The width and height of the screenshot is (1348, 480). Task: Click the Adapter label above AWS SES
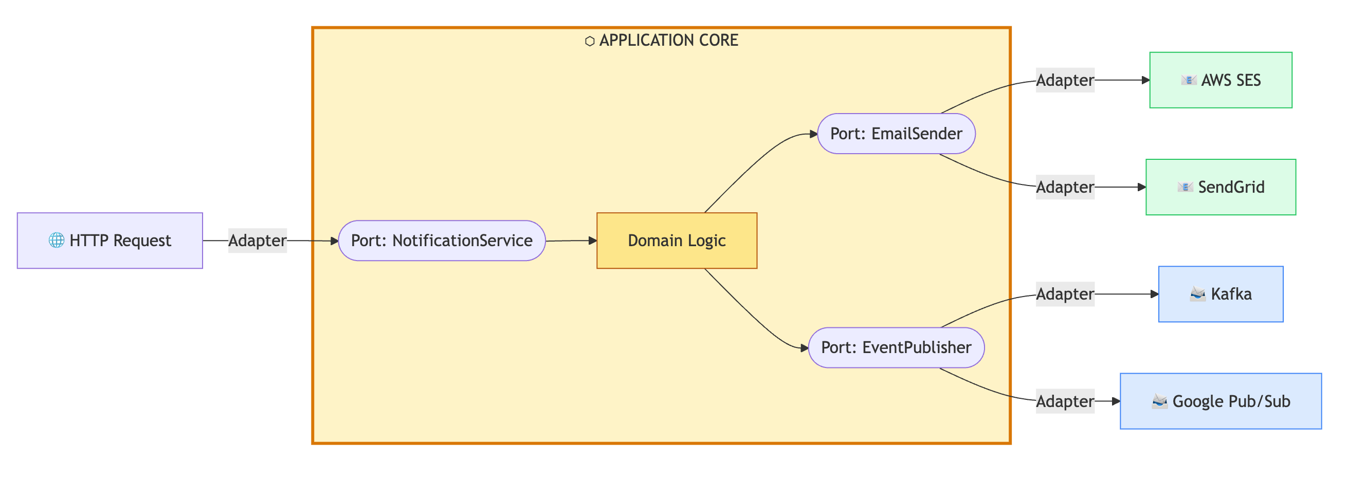coord(1065,80)
